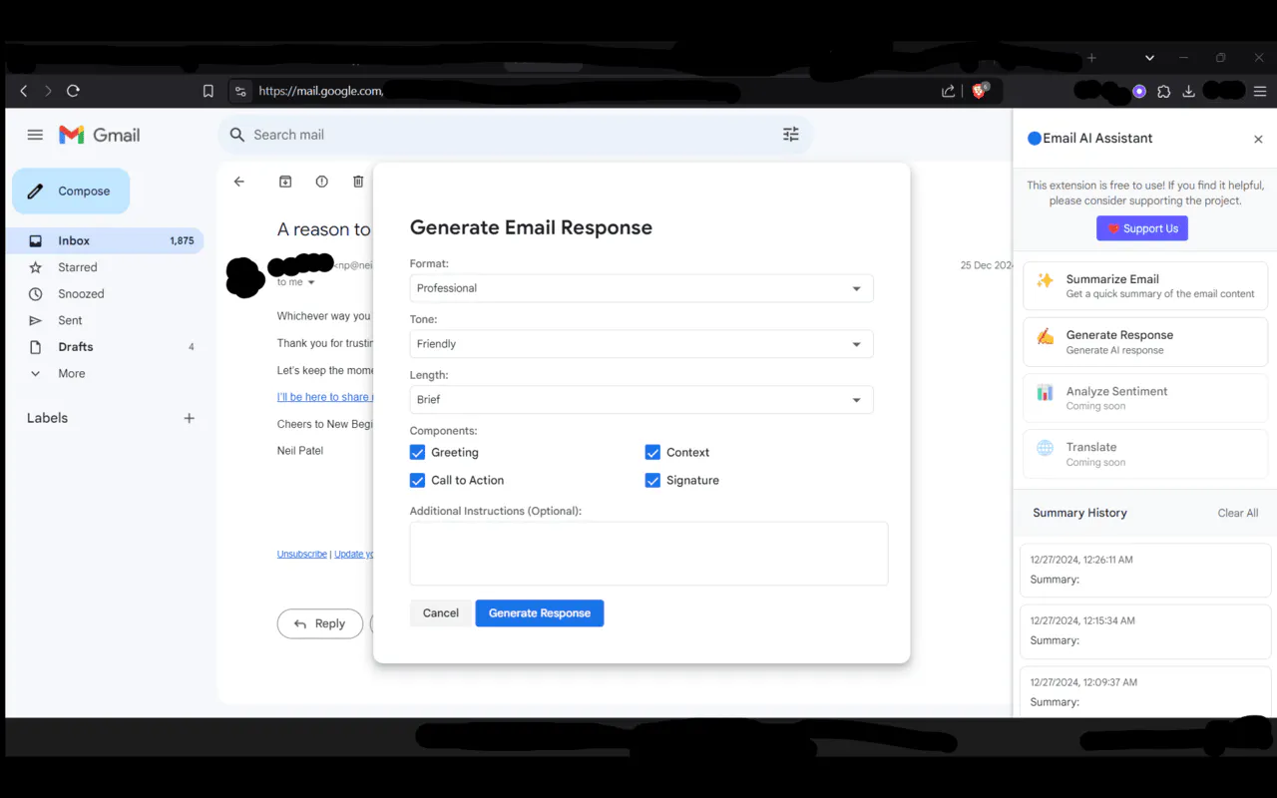This screenshot has width=1277, height=798.
Task: Open the Brave Shields lion icon
Action: pos(980,91)
